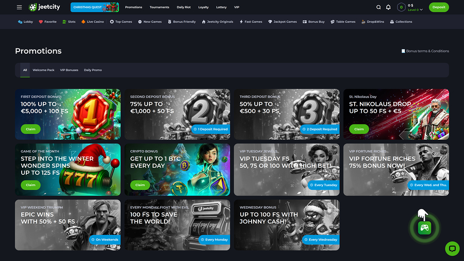Open Loyalty in top navigation
464x261 pixels.
click(x=203, y=7)
